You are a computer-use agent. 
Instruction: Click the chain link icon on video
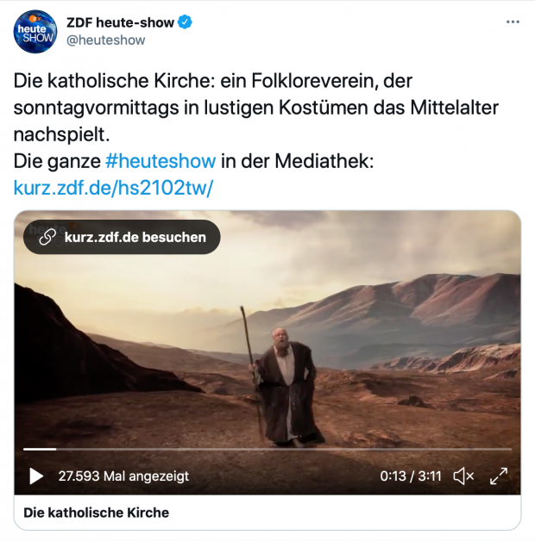47,237
